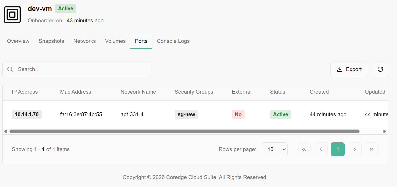The image size is (397, 187).
Task: Go to previous page chevron
Action: 321,149
